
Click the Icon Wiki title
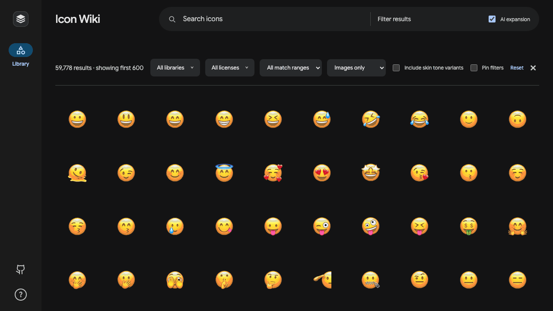78,19
